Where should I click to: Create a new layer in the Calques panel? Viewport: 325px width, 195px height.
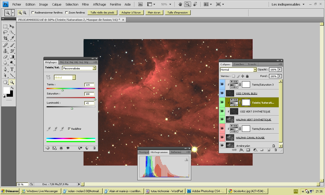[269, 150]
